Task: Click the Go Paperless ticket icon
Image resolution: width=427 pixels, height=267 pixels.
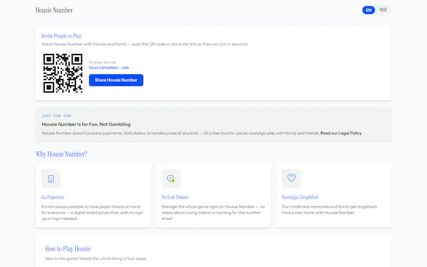Action: coord(51,179)
